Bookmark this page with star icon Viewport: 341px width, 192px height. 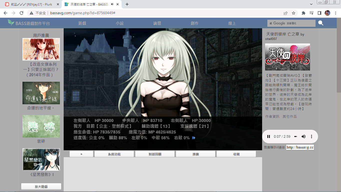[294, 13]
